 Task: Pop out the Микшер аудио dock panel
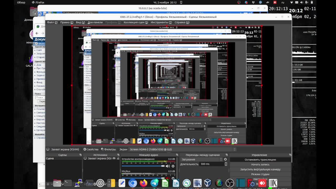[x=177, y=155]
